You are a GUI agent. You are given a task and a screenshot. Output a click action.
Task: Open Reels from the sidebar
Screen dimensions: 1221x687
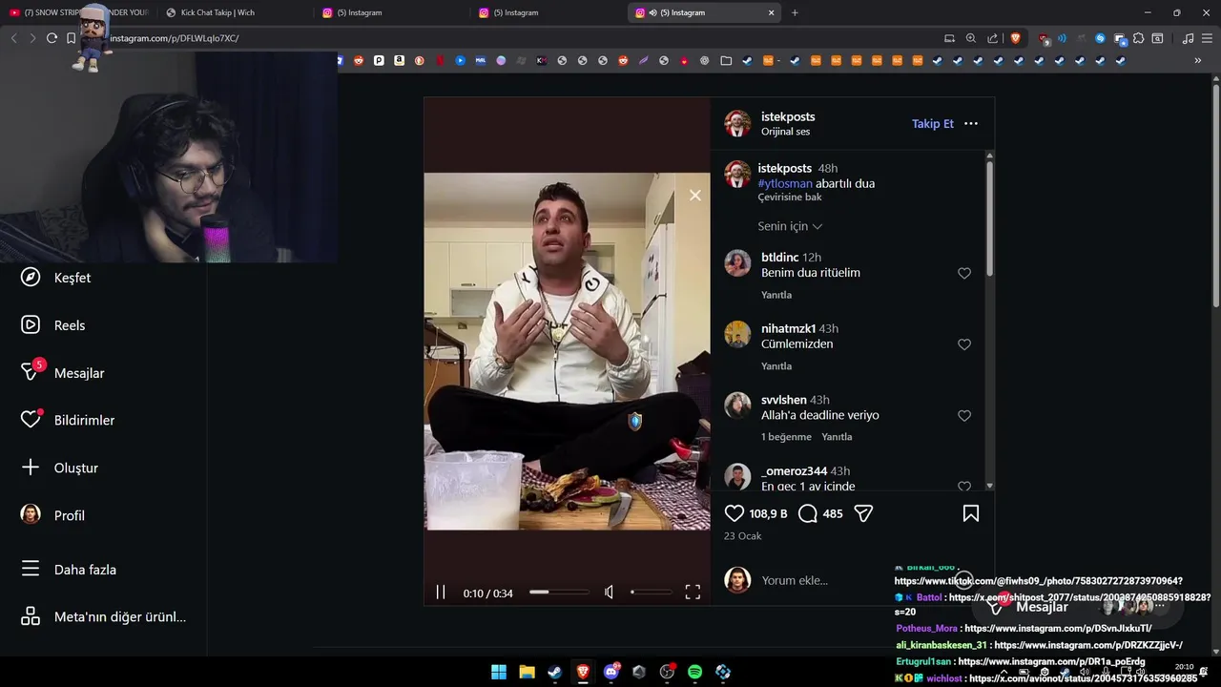[52, 325]
